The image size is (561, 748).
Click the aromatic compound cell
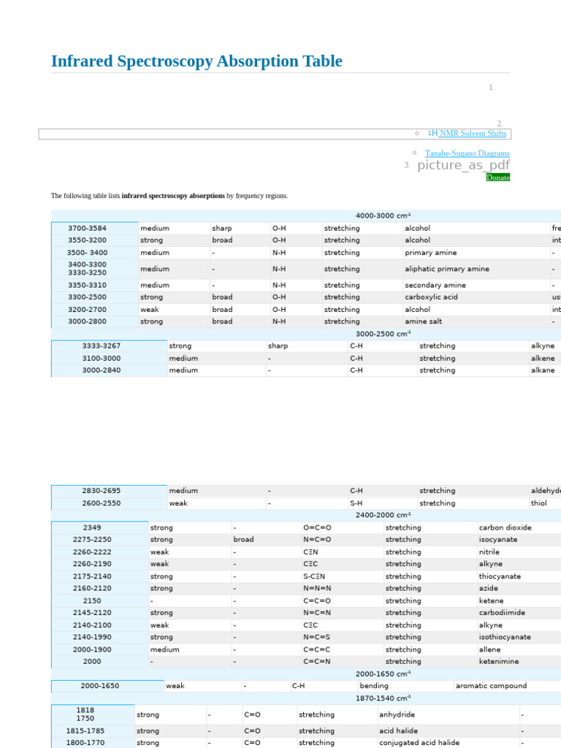pyautogui.click(x=508, y=686)
